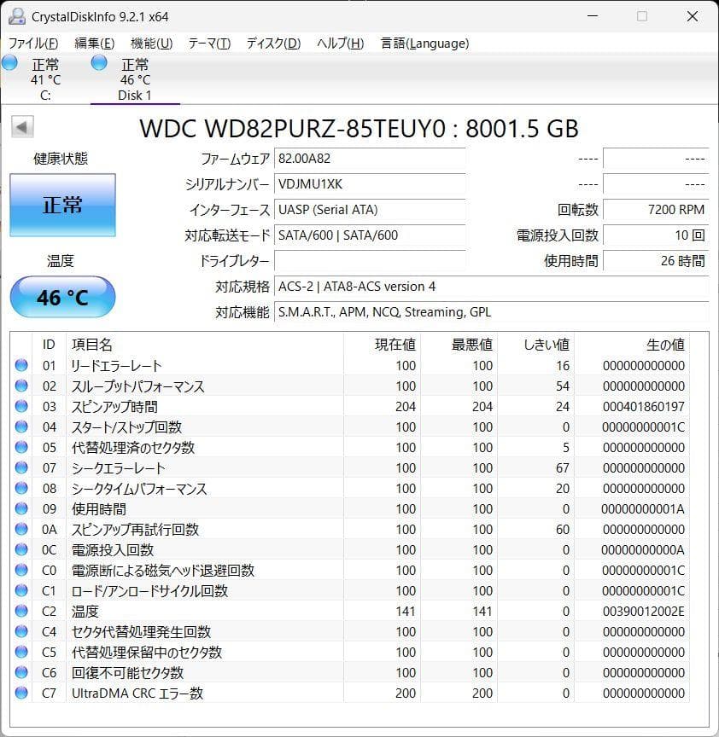Screen dimensions: 719x737
Task: Click the status orb for ID C6 row
Action: coord(21,672)
